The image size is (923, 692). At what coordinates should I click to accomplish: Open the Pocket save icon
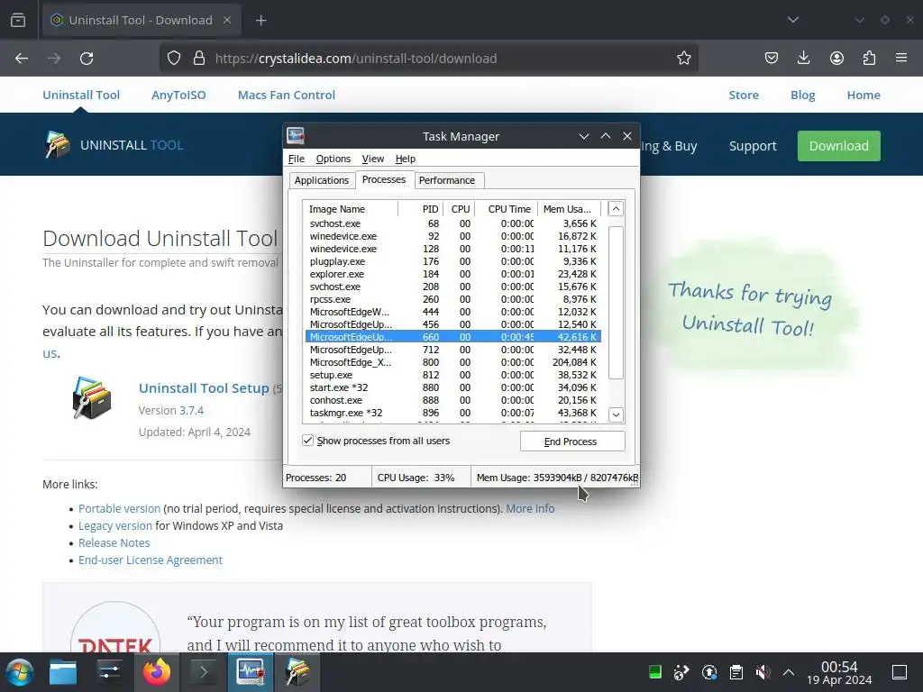click(x=772, y=59)
